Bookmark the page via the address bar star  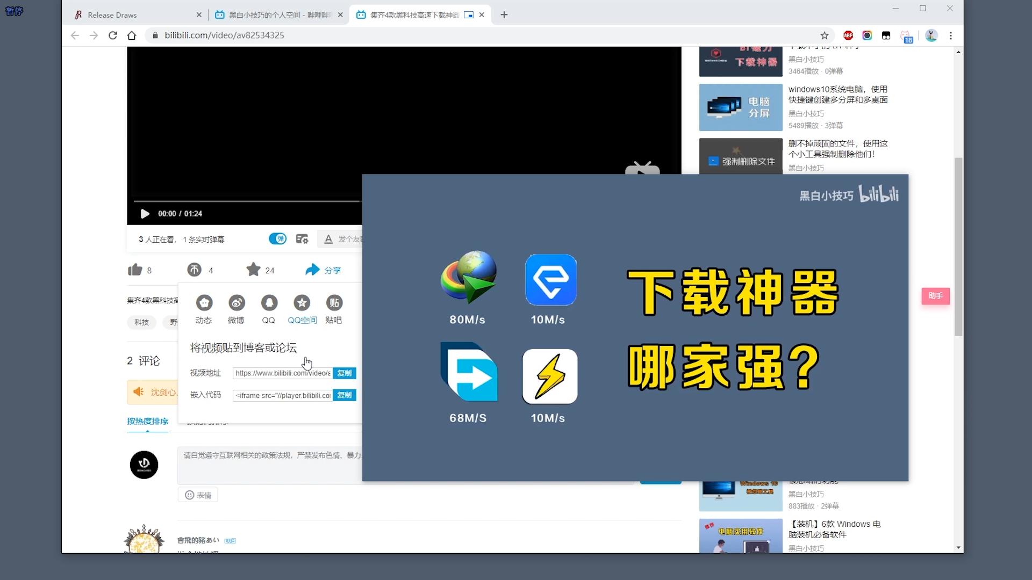(x=825, y=35)
